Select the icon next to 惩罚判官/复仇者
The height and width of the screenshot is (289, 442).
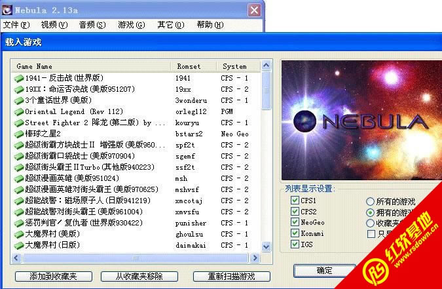(19, 223)
